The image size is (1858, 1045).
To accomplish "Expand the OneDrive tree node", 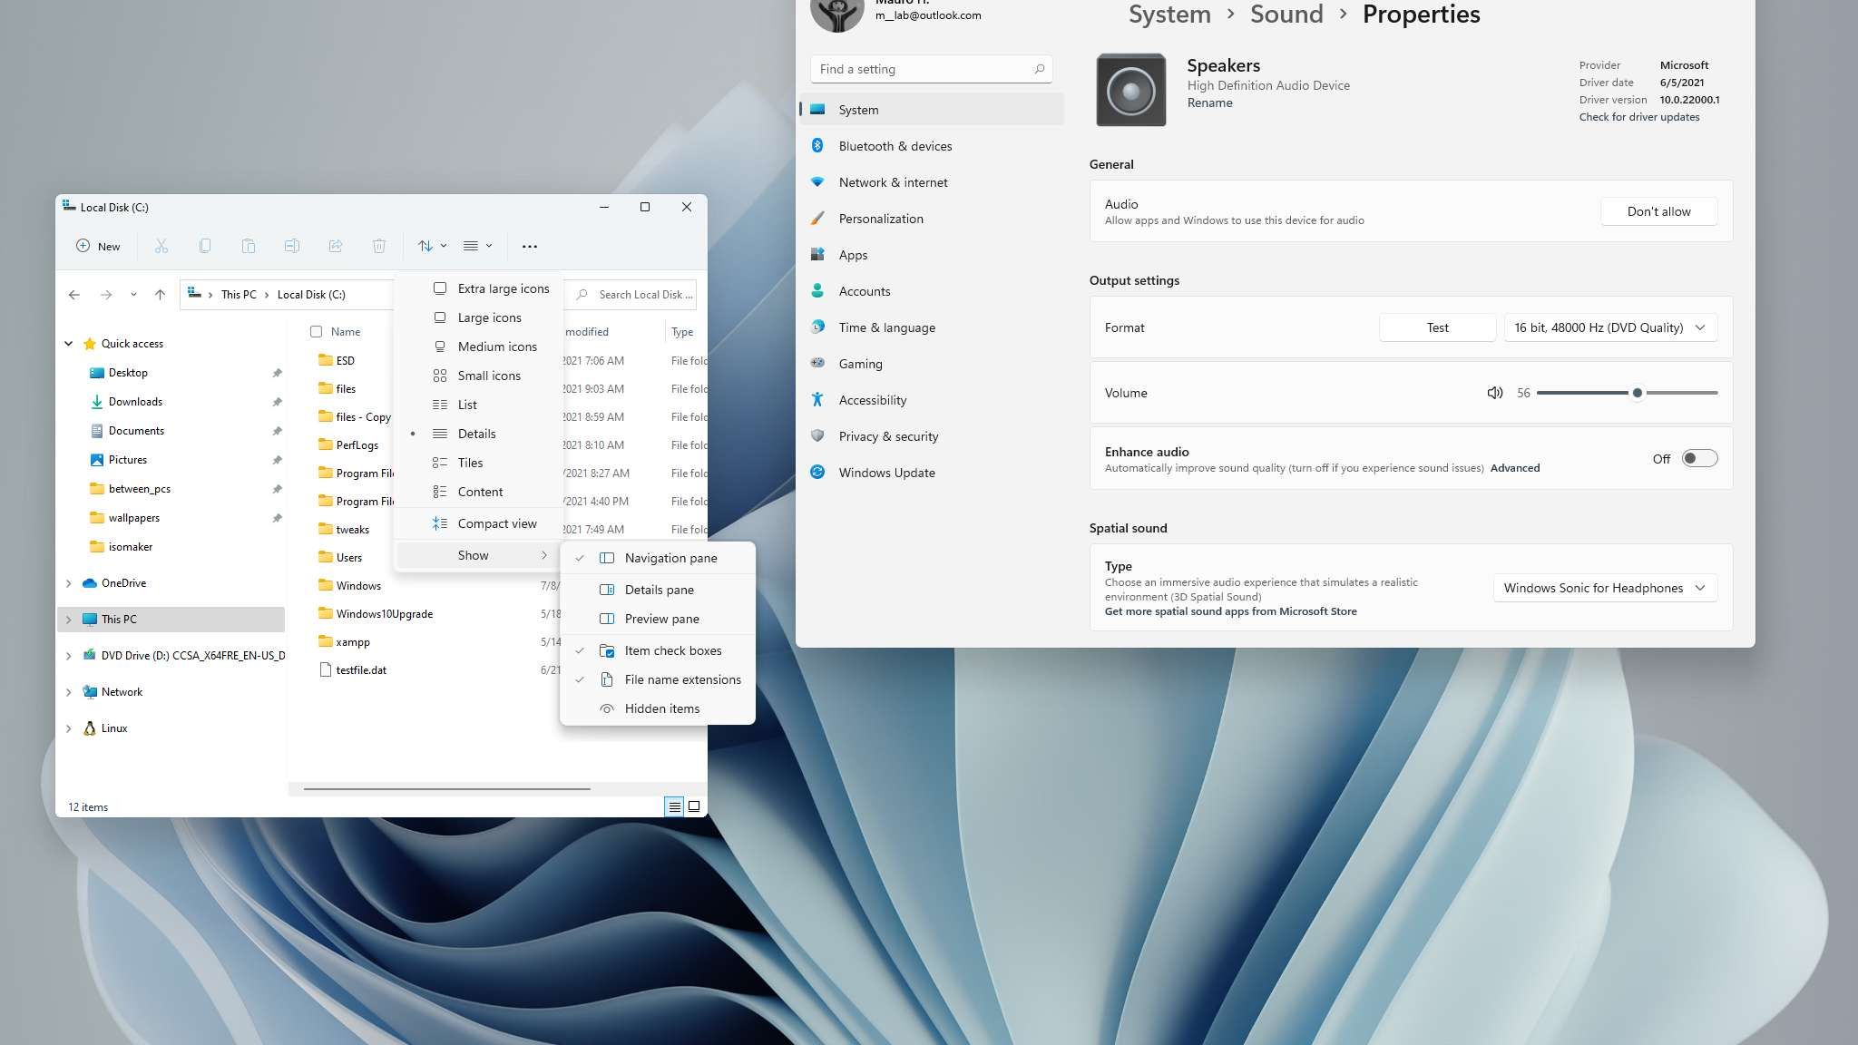I will (68, 583).
